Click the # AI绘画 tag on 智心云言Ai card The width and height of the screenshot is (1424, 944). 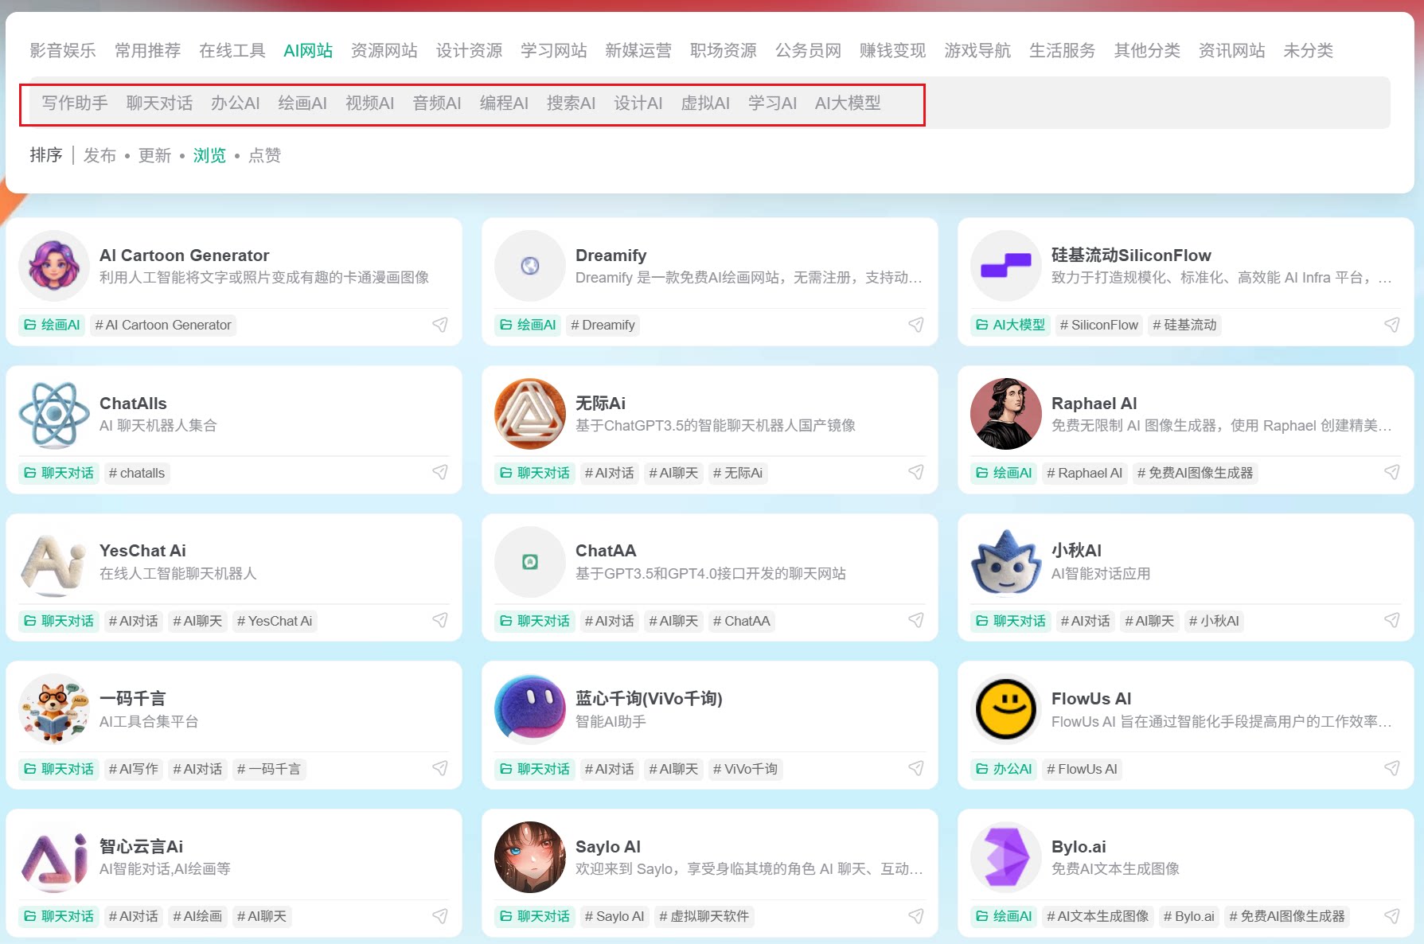click(x=197, y=916)
